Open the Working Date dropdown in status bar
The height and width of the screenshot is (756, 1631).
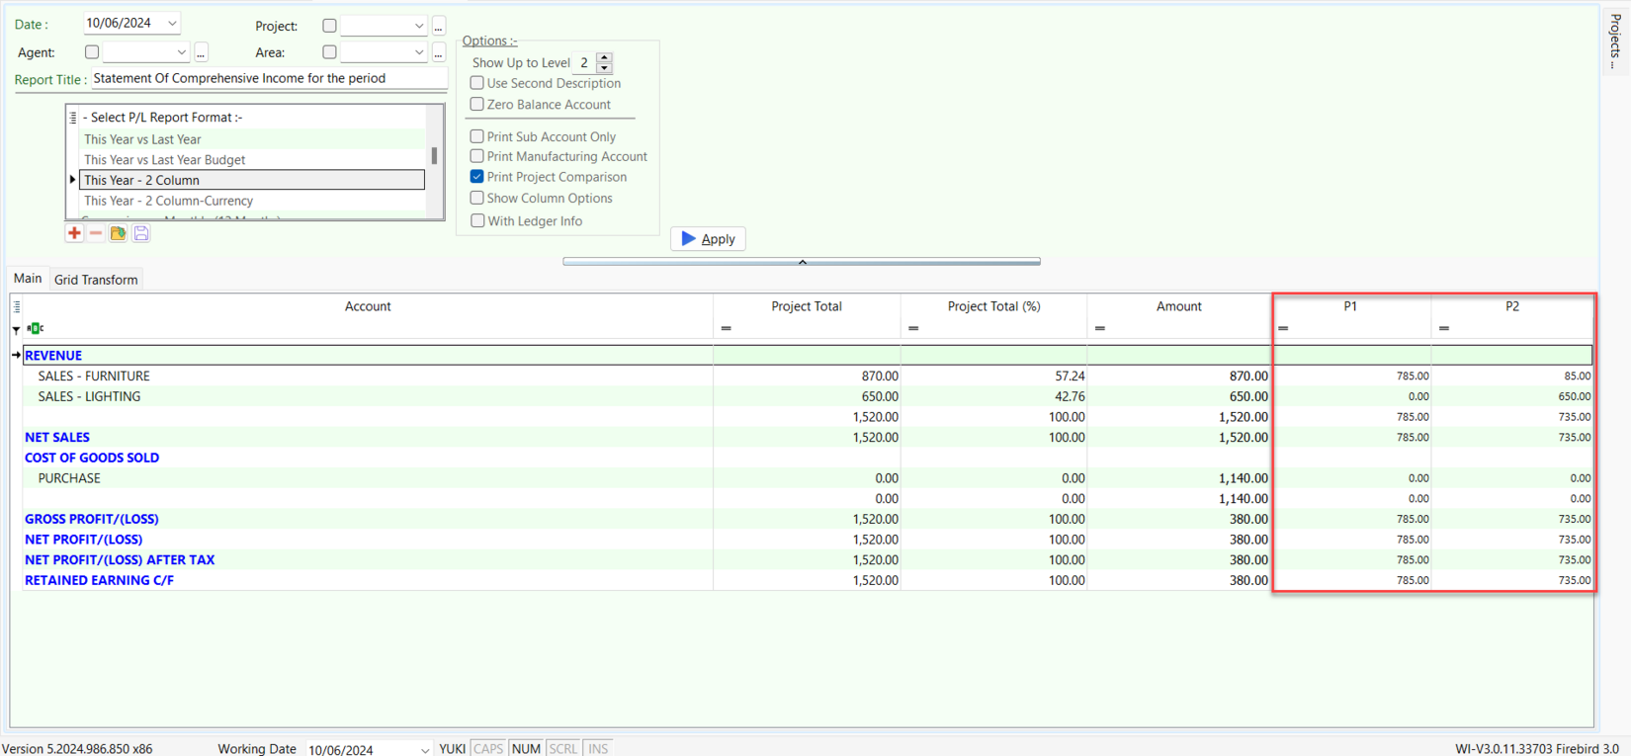tap(425, 750)
